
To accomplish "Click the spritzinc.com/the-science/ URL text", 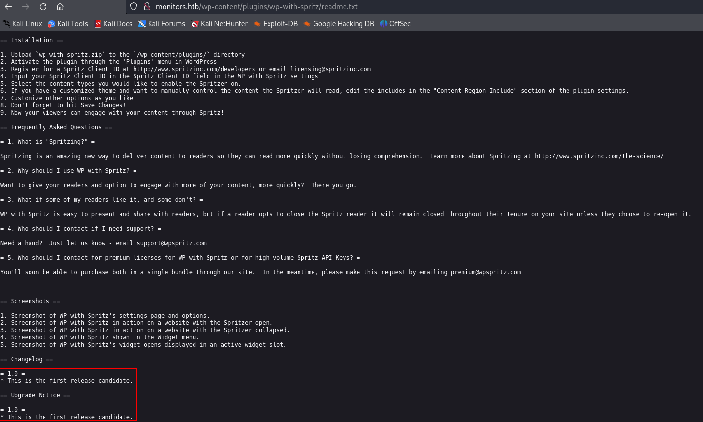I will (x=599, y=156).
